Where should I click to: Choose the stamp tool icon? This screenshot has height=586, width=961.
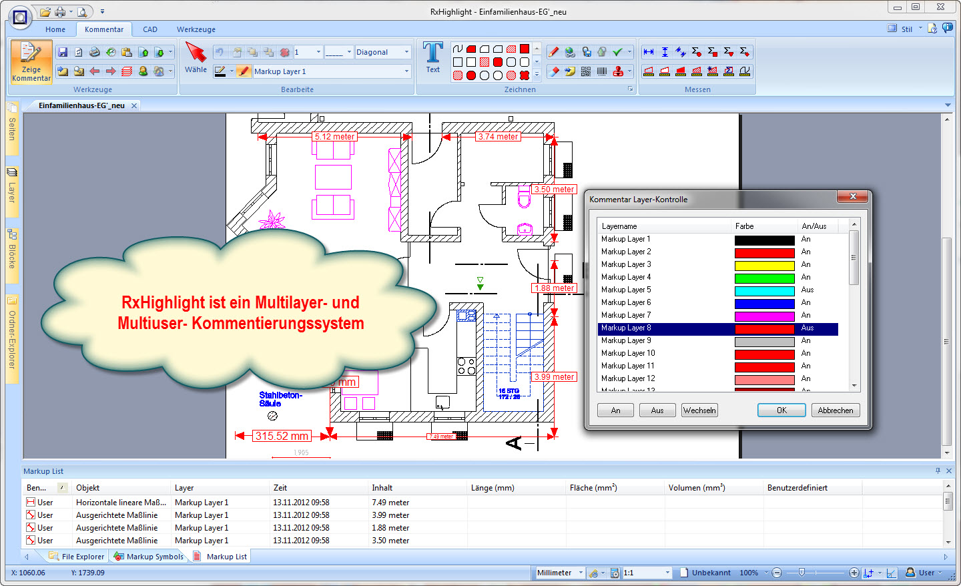pos(618,71)
